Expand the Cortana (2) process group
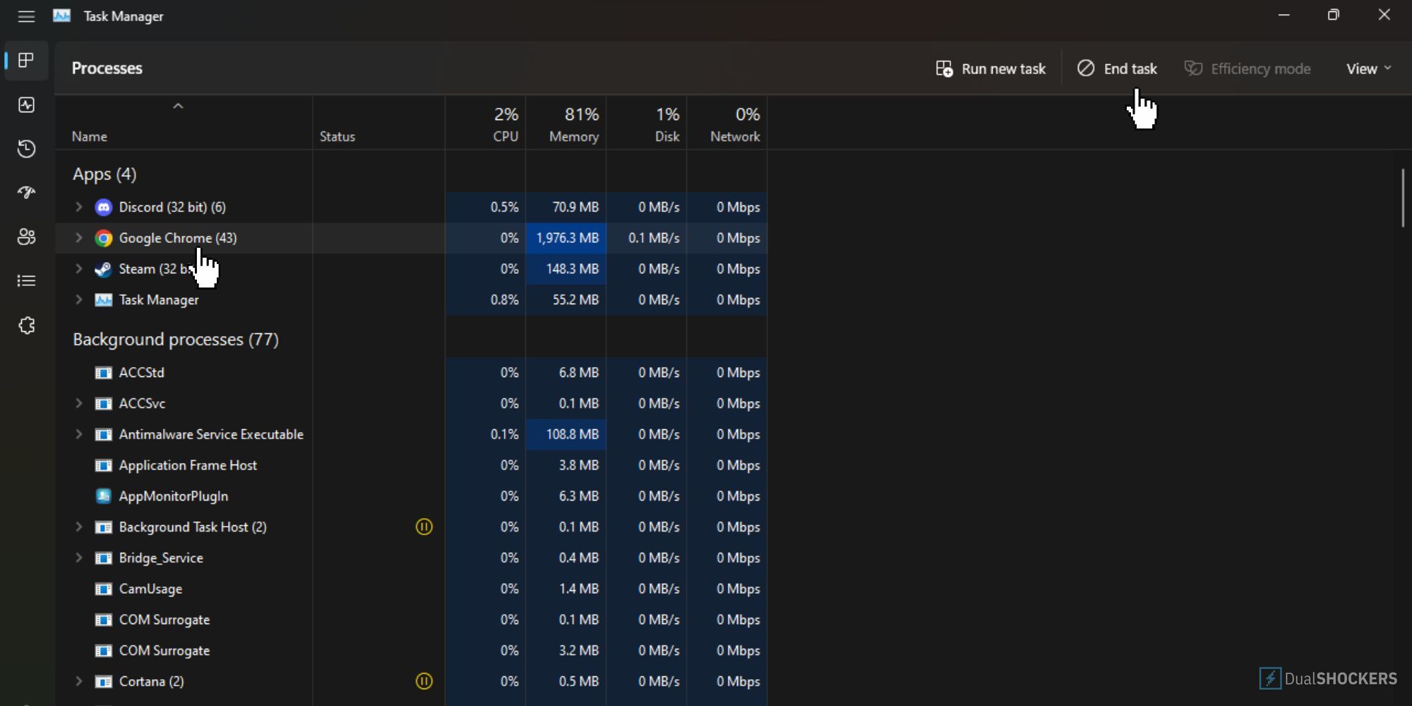 coord(79,681)
